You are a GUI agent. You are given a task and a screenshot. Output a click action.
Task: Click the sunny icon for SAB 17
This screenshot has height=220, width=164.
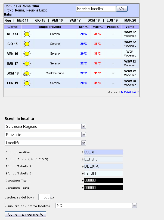click(x=27, y=64)
